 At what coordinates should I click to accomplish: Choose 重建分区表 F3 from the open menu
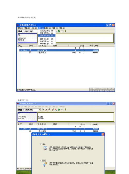click(47, 35)
